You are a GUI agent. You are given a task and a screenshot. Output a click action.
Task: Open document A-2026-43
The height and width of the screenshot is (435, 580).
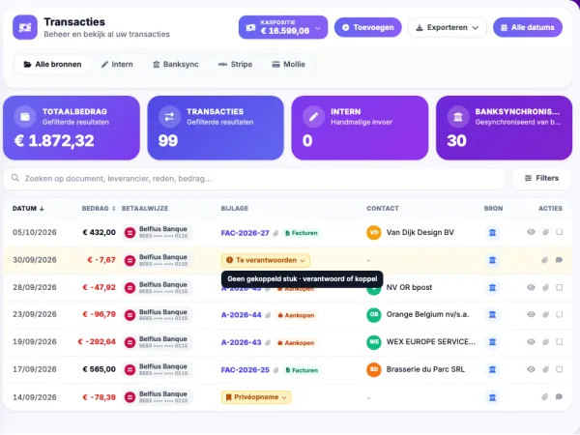[241, 342]
